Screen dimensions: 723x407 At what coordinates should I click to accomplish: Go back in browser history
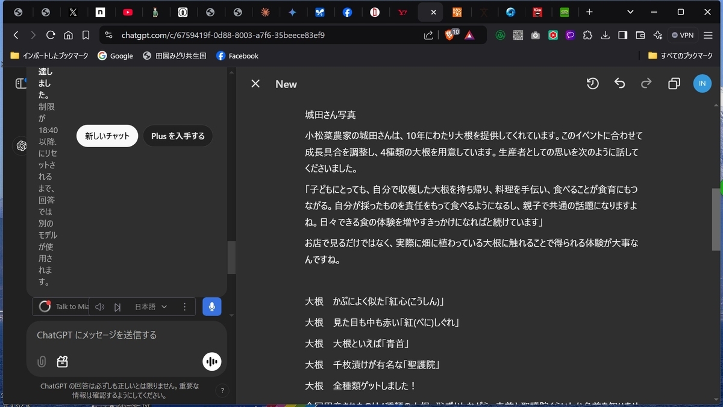click(x=16, y=35)
